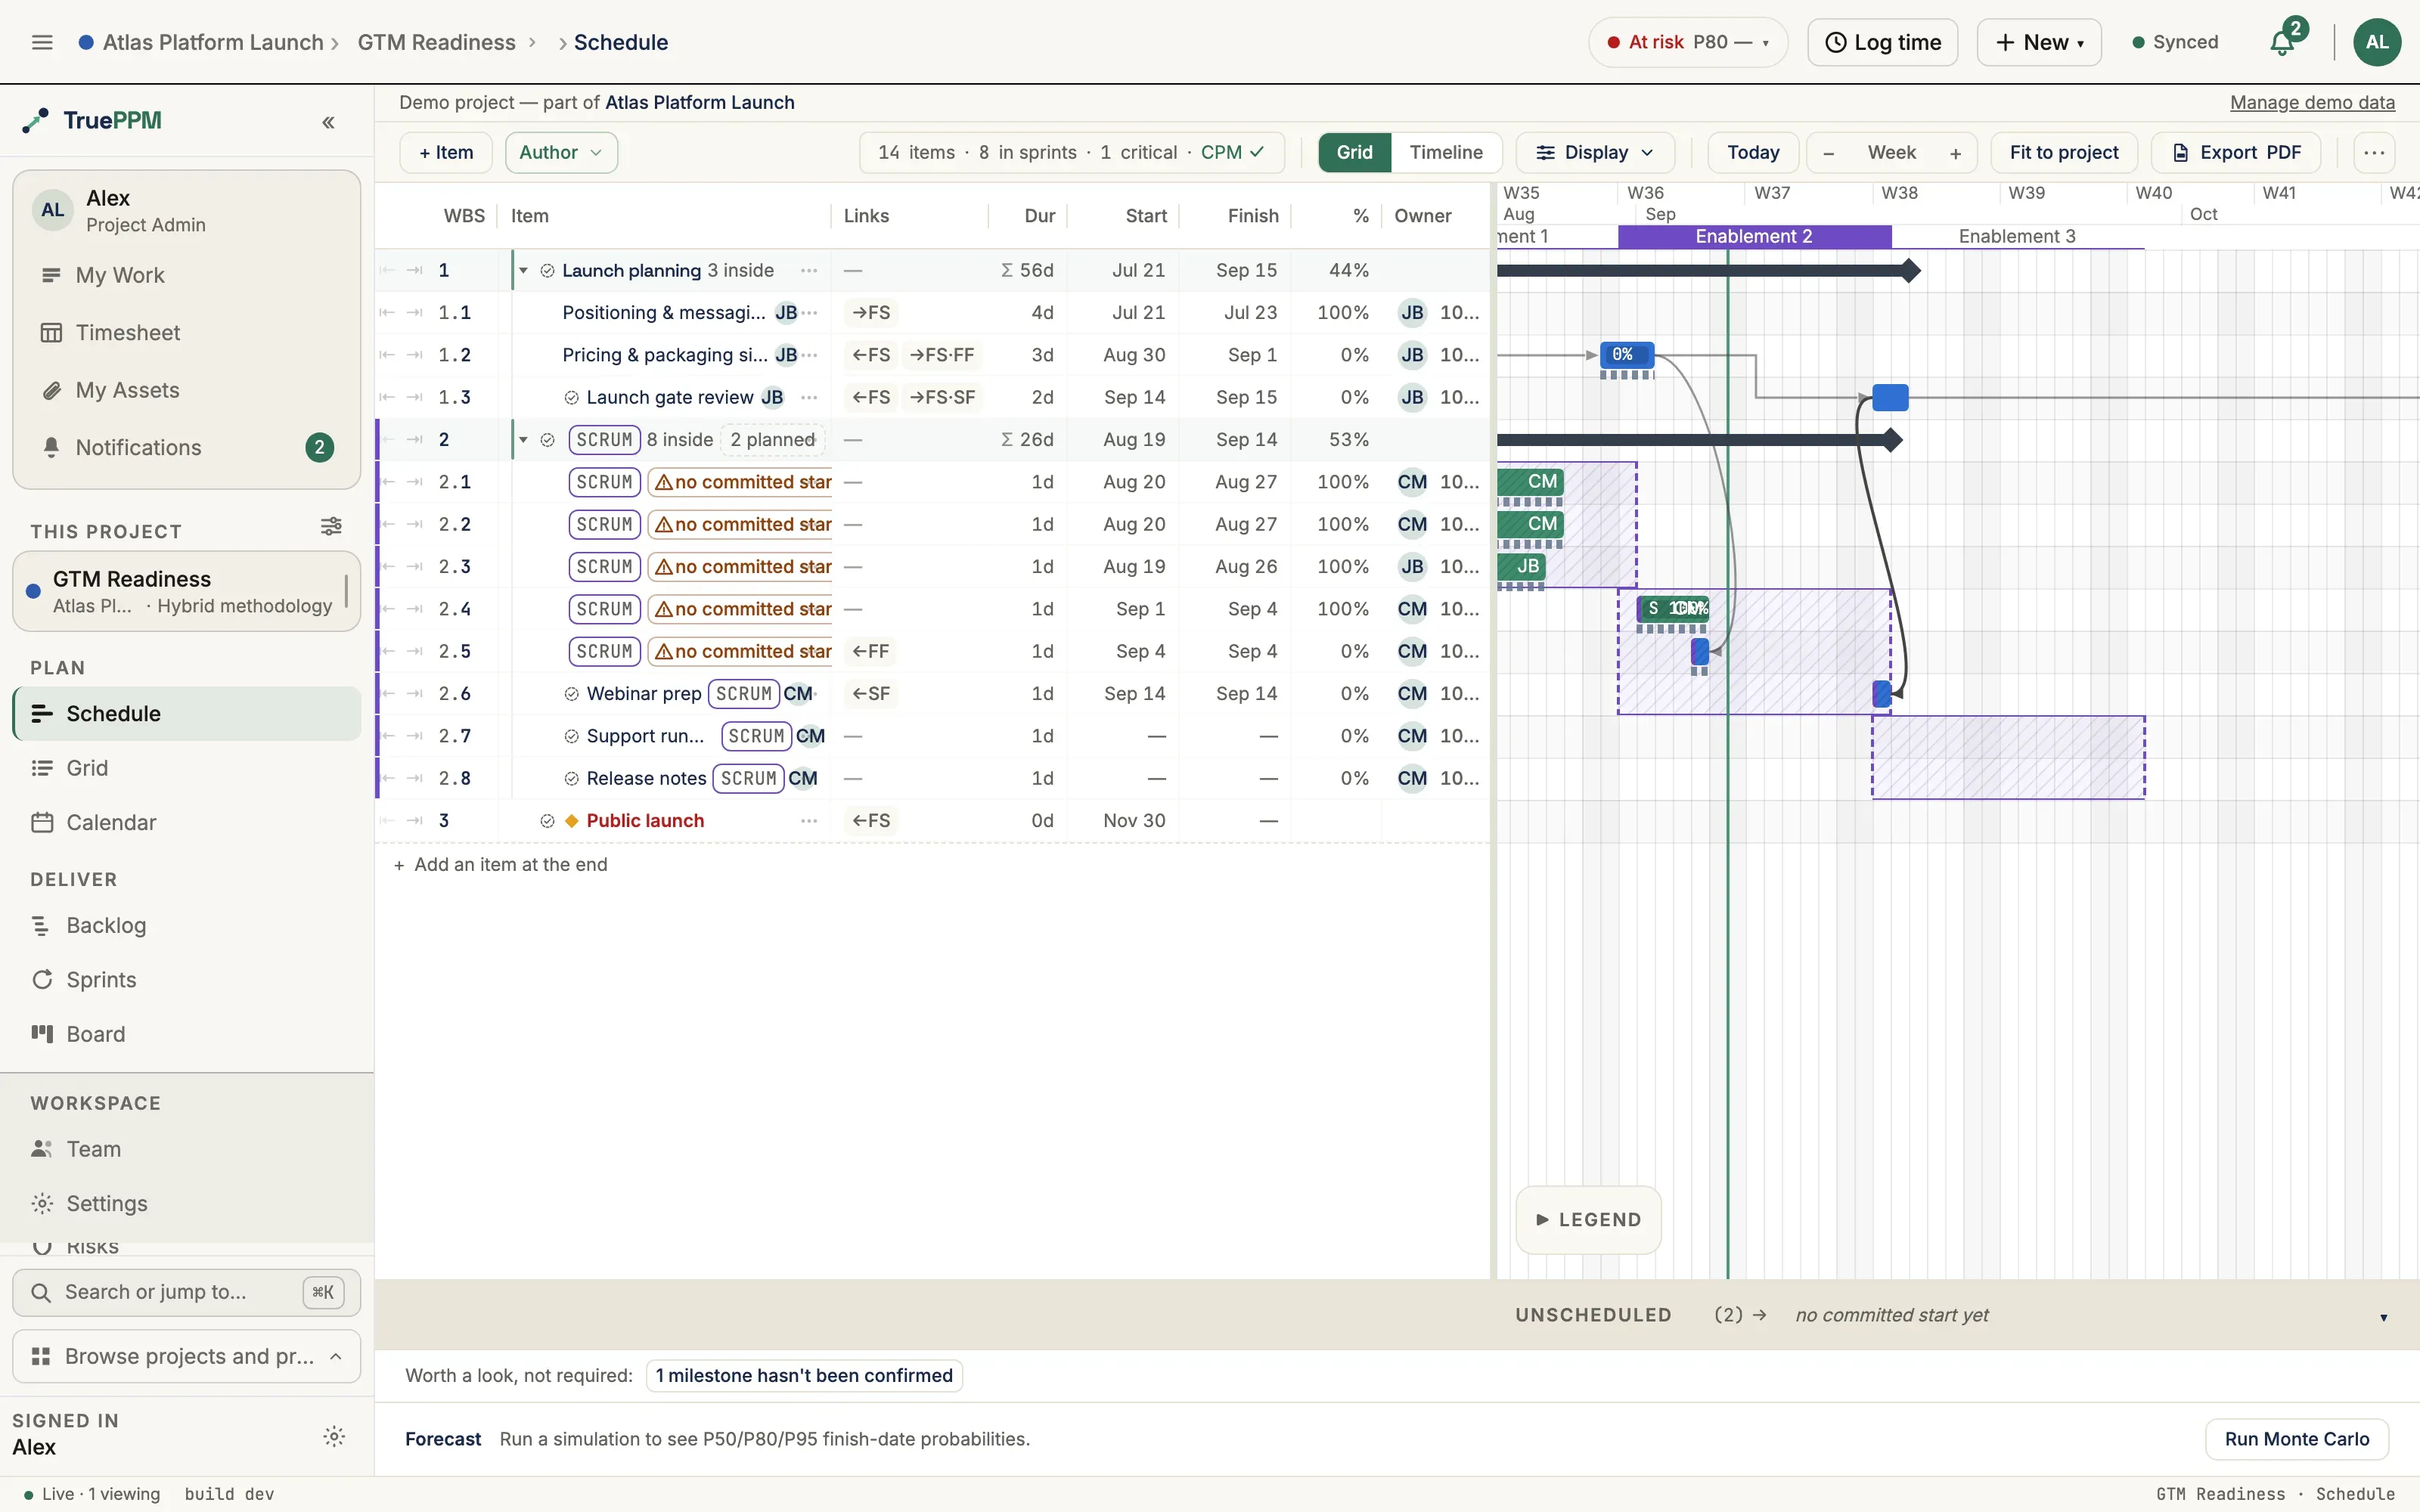
Task: Expand the Unscheduled tray
Action: click(x=2383, y=1317)
